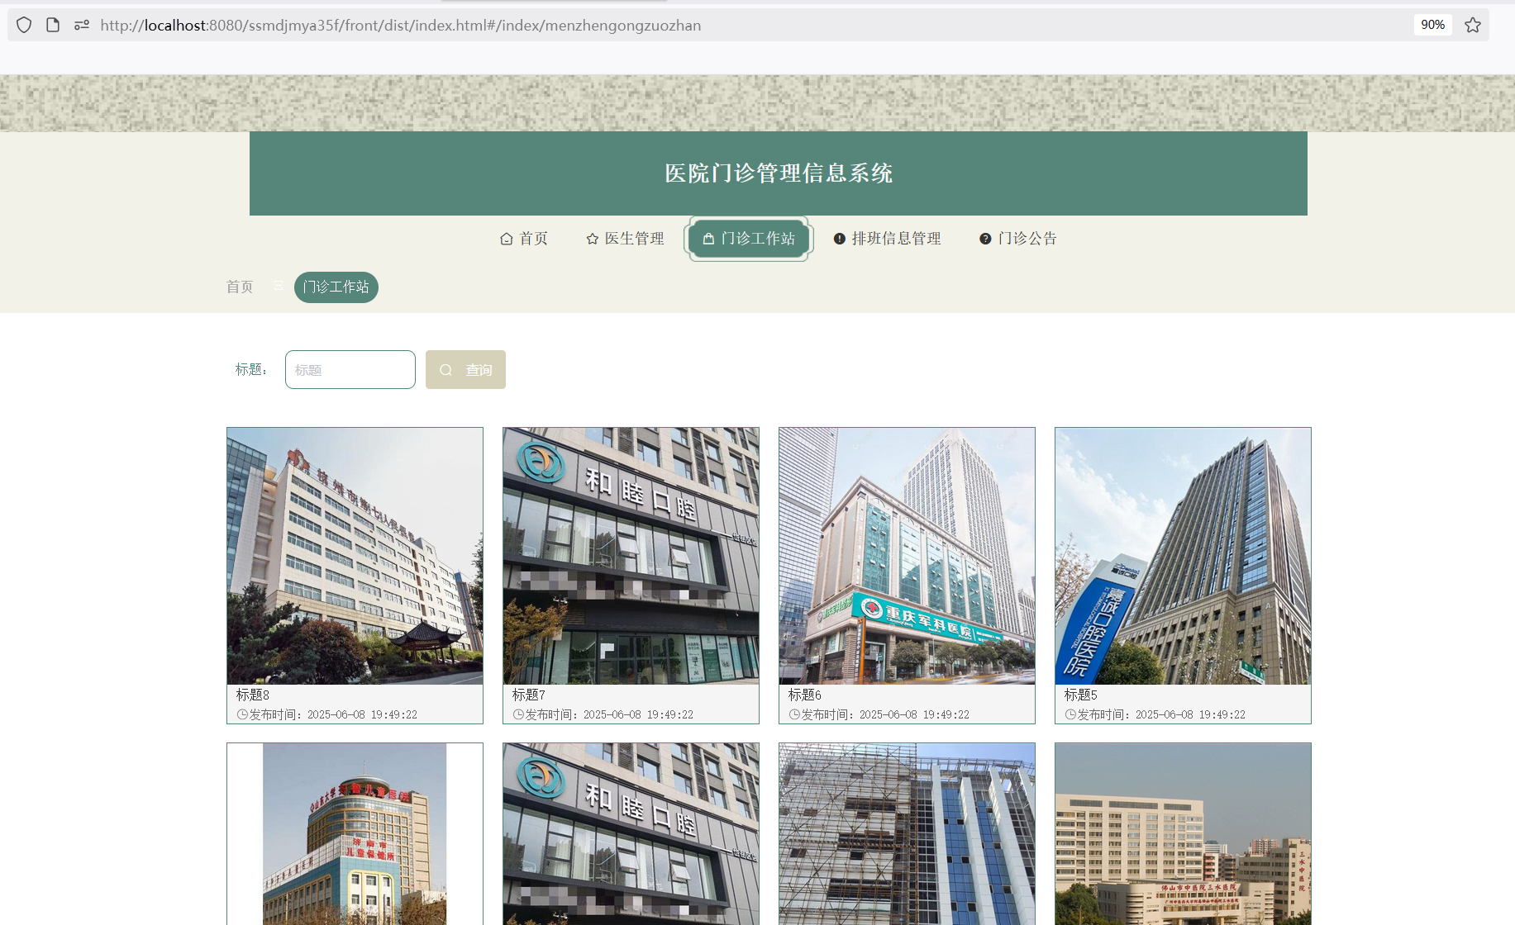This screenshot has width=1515, height=925.
Task: Open the 标题5 口腔医院 image card
Action: (x=1183, y=556)
